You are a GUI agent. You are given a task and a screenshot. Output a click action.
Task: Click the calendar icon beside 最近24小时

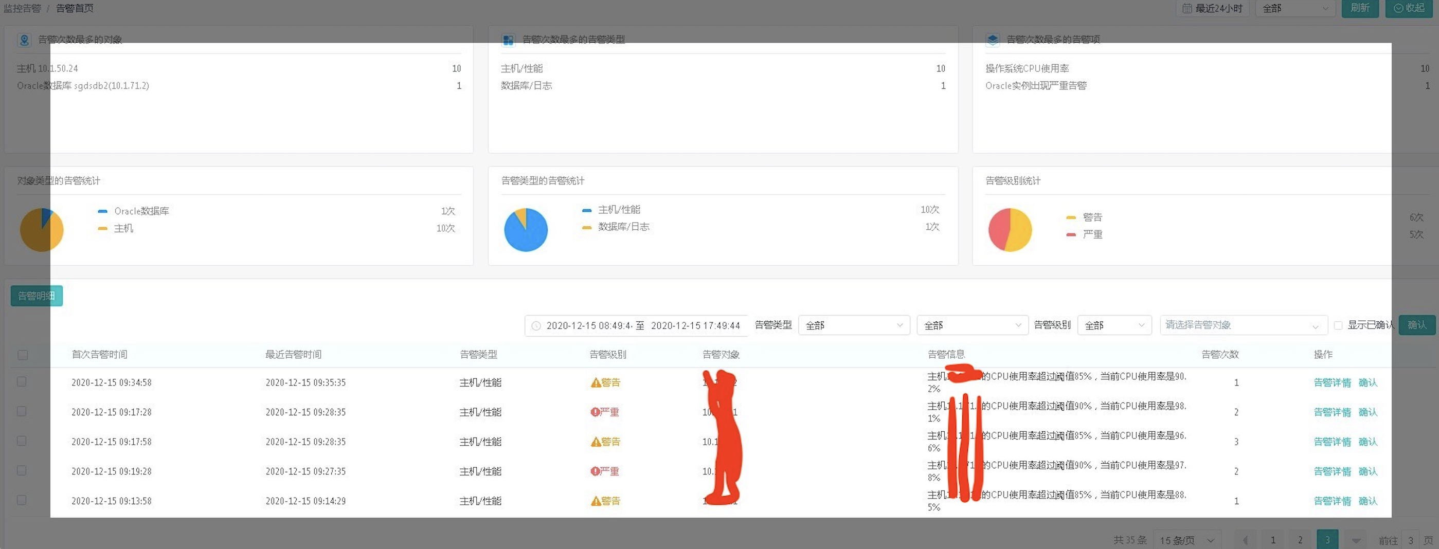[1187, 8]
